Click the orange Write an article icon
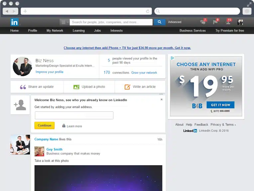 [x=127, y=87]
